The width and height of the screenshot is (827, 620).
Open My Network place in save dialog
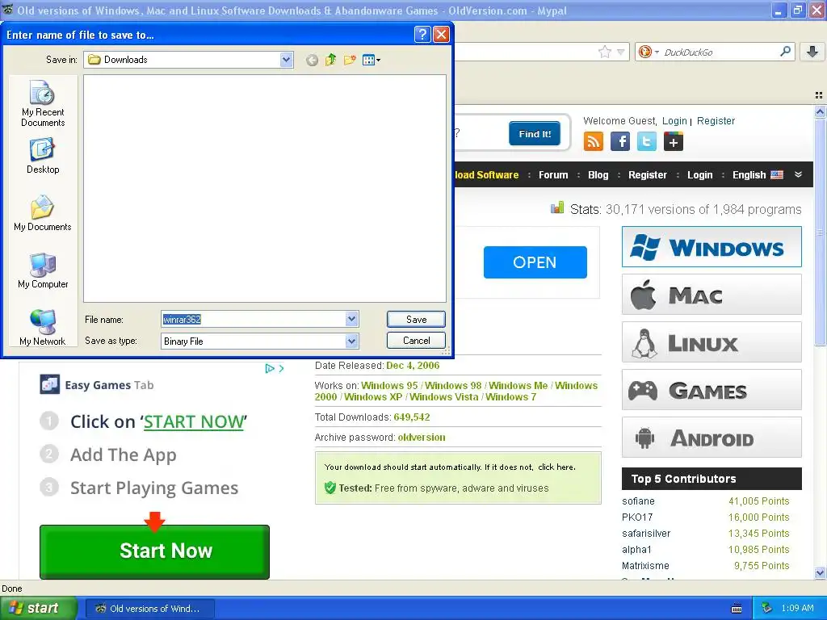[x=43, y=328]
